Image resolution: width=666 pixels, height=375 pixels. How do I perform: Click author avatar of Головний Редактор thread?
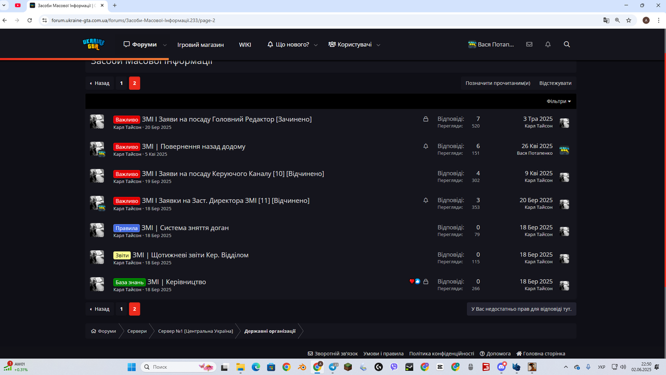[97, 122]
